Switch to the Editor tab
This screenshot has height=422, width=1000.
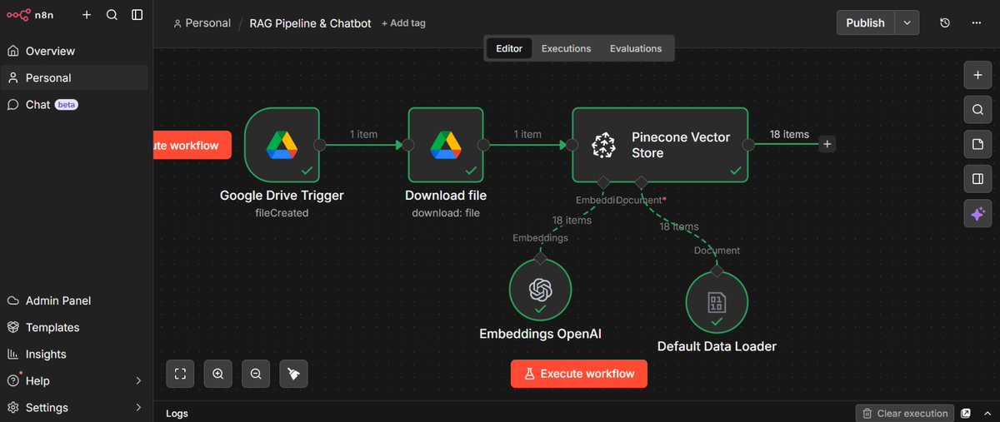coord(509,48)
